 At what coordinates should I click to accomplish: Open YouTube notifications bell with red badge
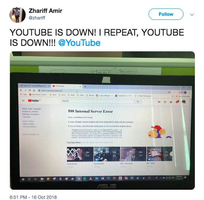(177, 102)
